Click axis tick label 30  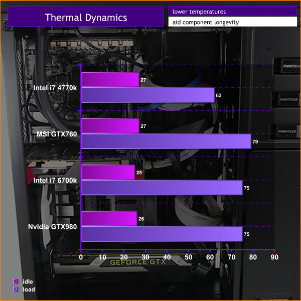tap(145, 257)
